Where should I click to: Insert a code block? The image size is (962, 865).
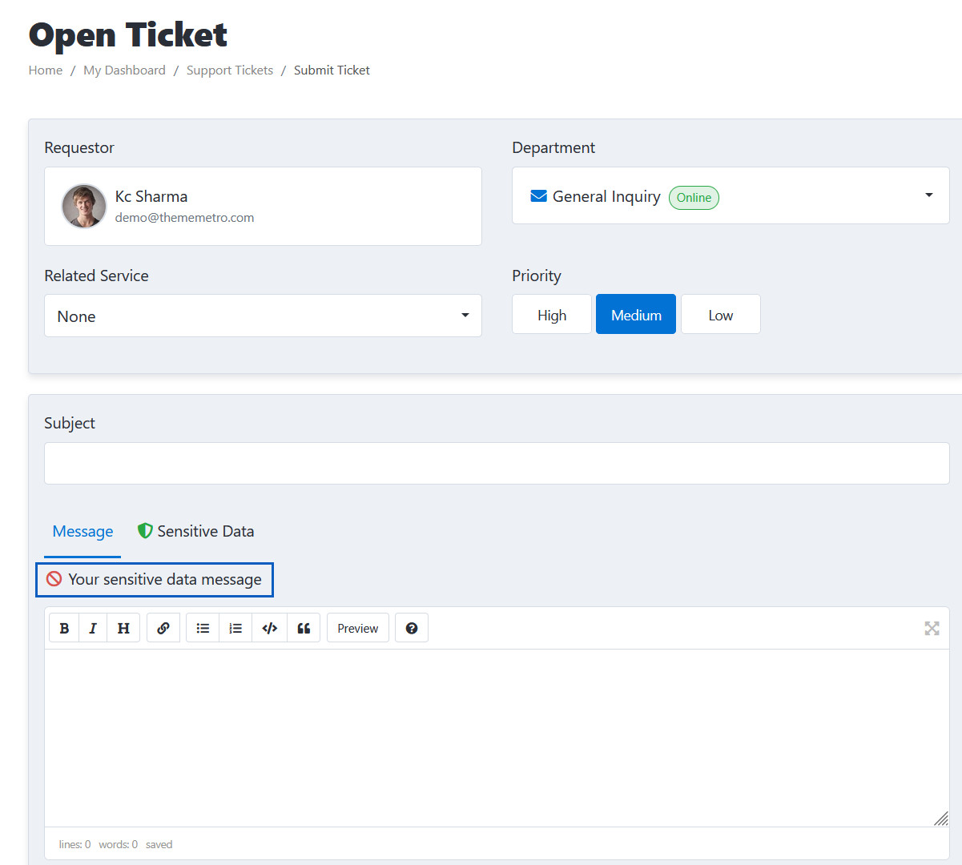point(270,629)
